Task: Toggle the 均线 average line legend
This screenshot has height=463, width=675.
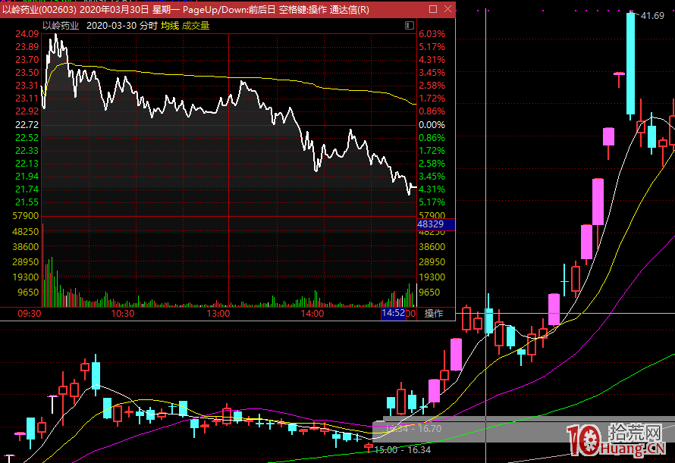Action: tap(169, 25)
